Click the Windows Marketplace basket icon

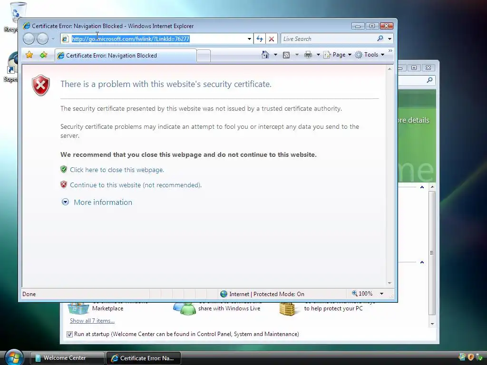tap(78, 308)
